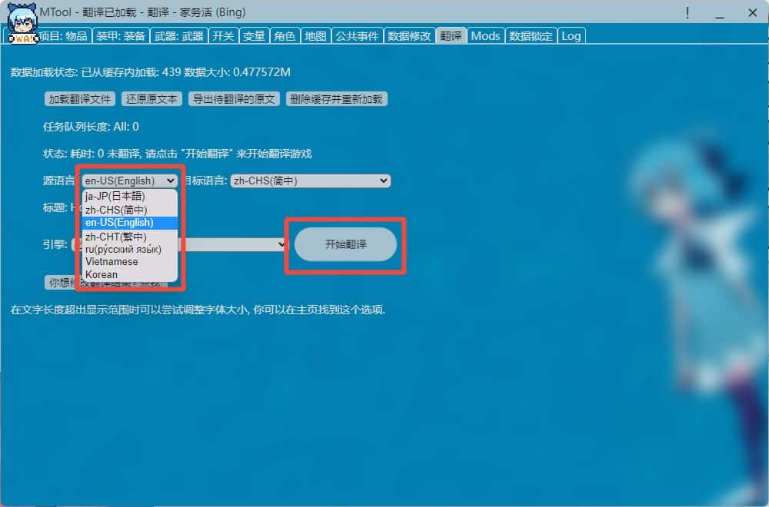Click the 删除缓存并重新加载 button
The height and width of the screenshot is (507, 769).
(337, 98)
